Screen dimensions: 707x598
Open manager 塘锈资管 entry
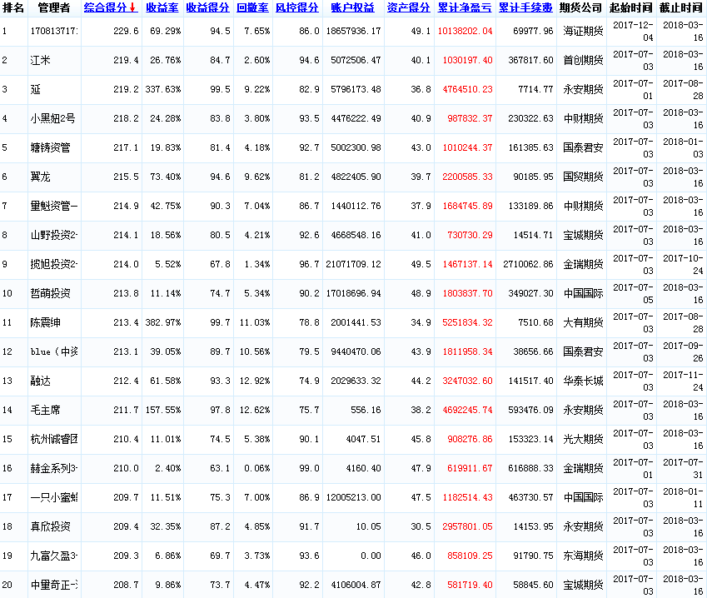point(50,148)
